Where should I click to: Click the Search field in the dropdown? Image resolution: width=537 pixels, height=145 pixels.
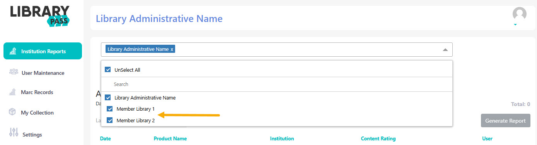(276, 84)
